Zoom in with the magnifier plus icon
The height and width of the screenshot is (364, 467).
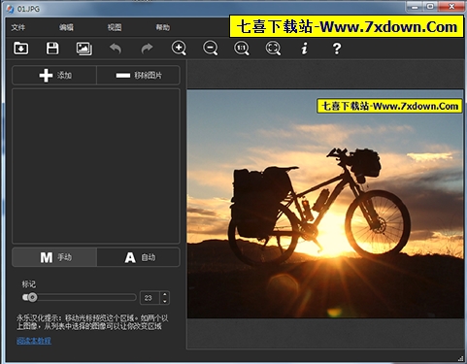pyautogui.click(x=179, y=49)
